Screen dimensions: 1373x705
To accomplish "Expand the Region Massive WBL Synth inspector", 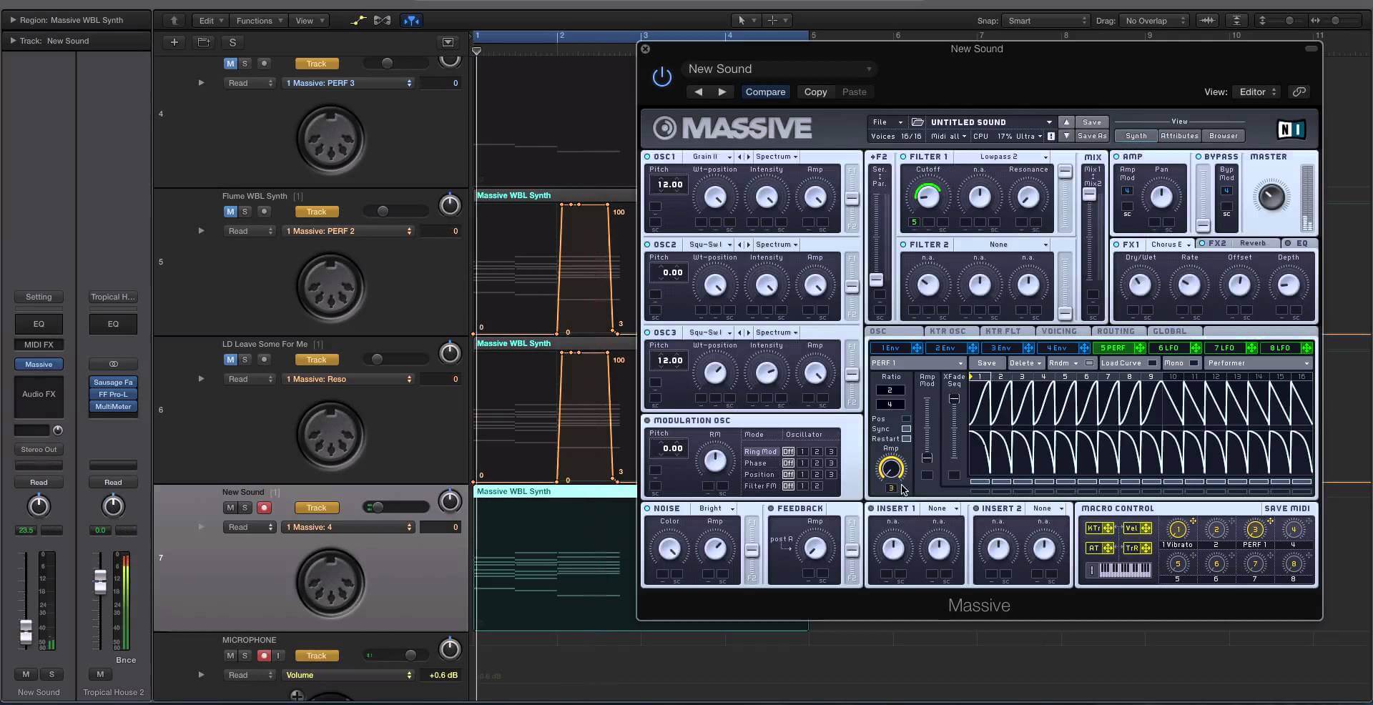I will (x=13, y=20).
